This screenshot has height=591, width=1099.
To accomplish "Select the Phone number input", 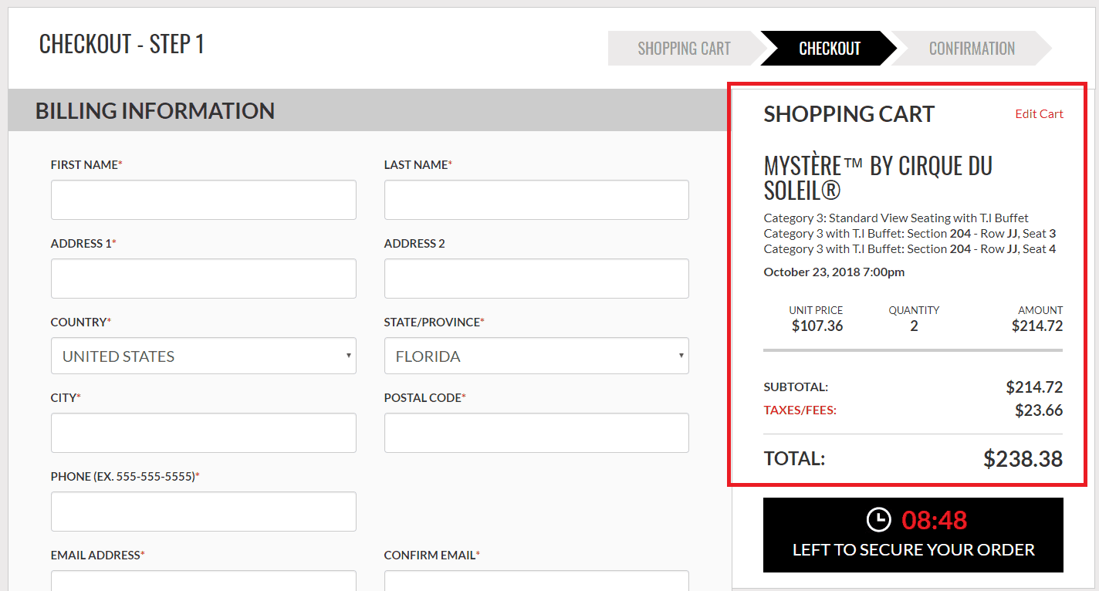I will pyautogui.click(x=203, y=512).
